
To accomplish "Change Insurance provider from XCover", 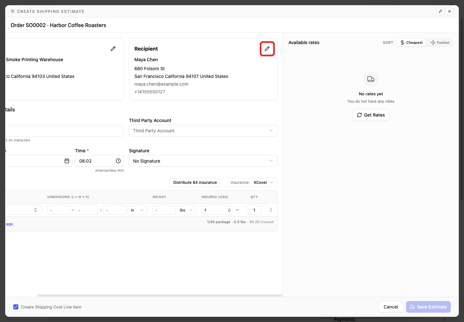I will click(252, 183).
